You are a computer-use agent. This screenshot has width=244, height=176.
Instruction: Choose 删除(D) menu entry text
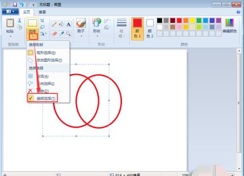click(43, 91)
